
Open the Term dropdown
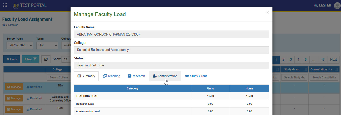[x=47, y=45]
